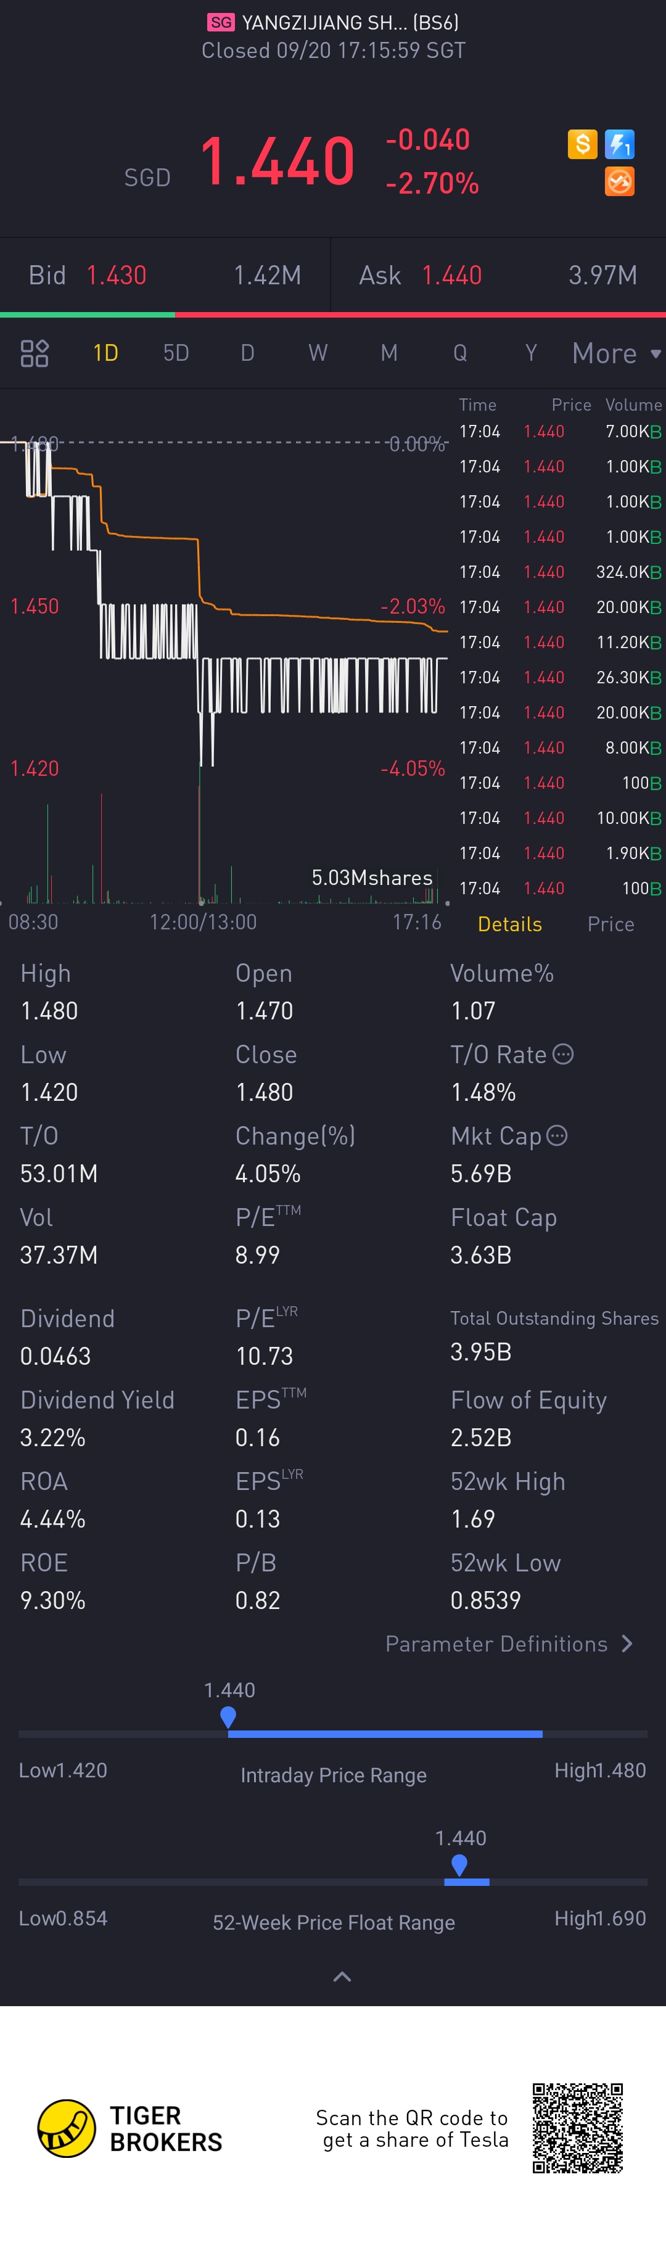The height and width of the screenshot is (2251, 666).
Task: Tap the Tesla share QR code
Action: (x=578, y=2128)
